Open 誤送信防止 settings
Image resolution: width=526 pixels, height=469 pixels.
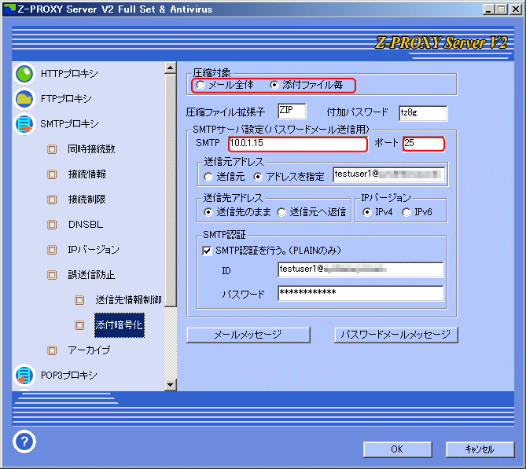[91, 275]
